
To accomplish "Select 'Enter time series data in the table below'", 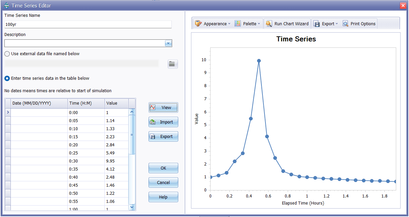I will (7, 78).
